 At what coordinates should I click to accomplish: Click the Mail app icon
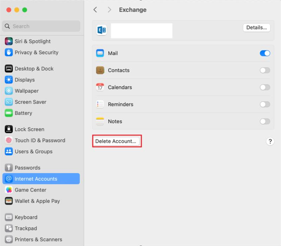100,53
